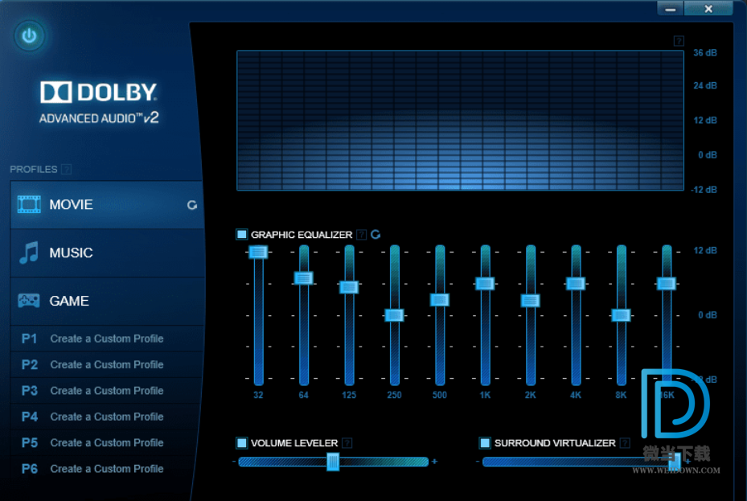
Task: Reset the Graphic Equalizer settings
Action: tap(376, 234)
